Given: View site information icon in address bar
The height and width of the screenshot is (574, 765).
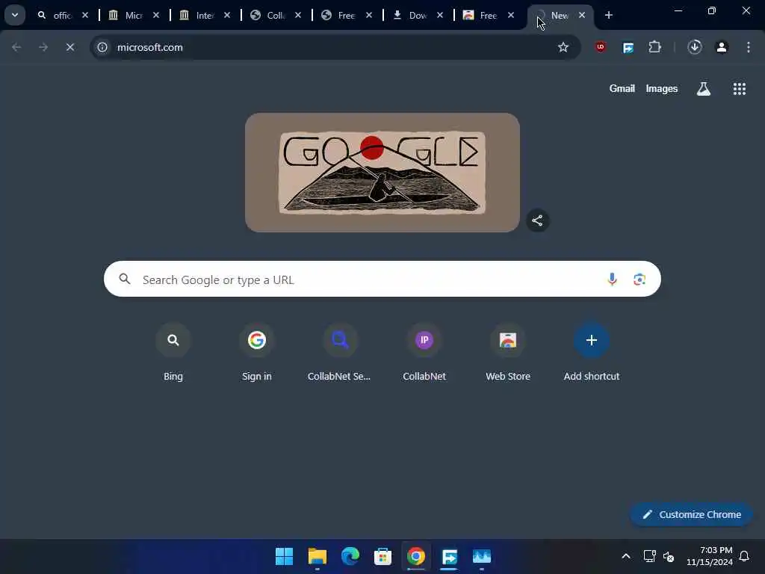Looking at the screenshot, I should coord(102,47).
